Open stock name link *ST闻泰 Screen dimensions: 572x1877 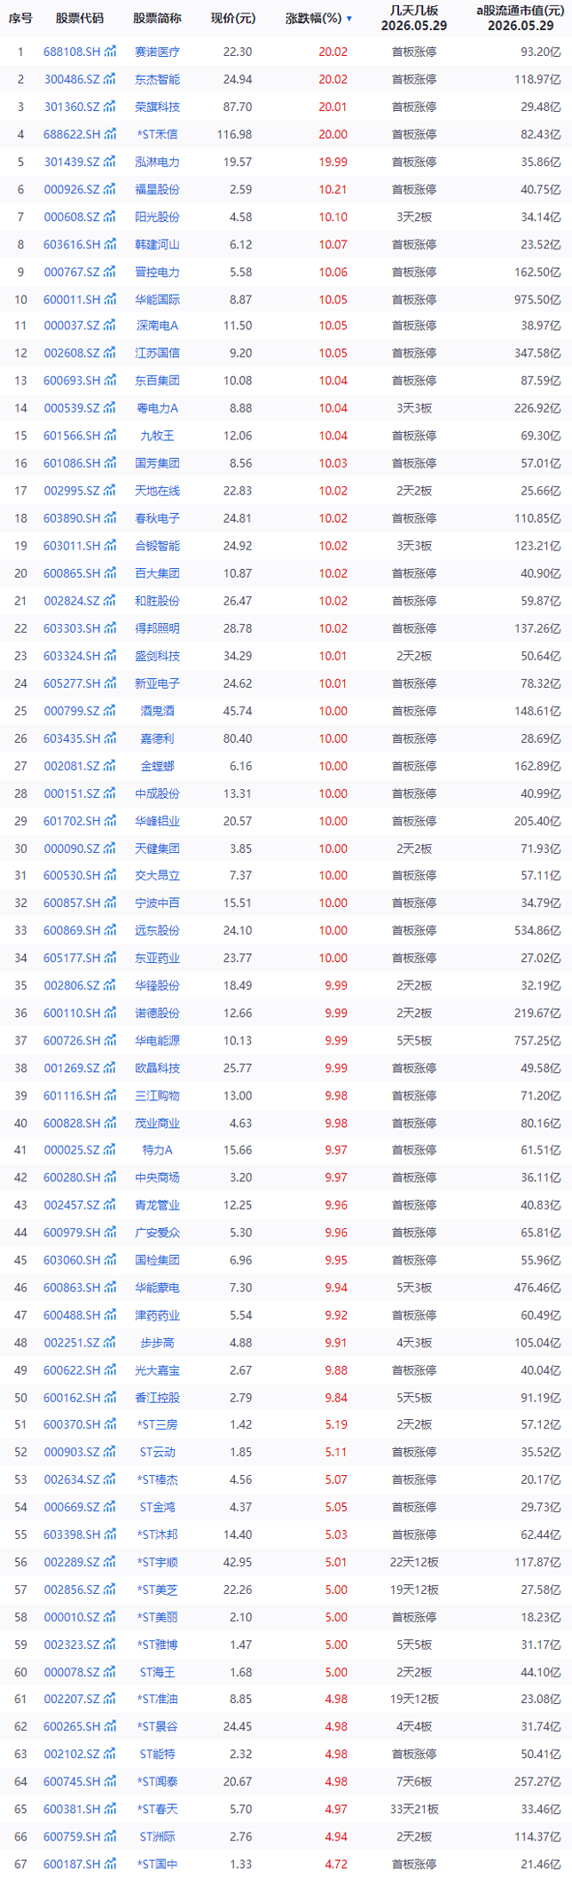157,1781
